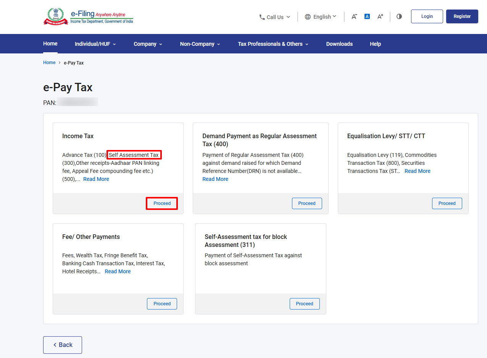Click the Register button
The width and height of the screenshot is (487, 358).
462,16
